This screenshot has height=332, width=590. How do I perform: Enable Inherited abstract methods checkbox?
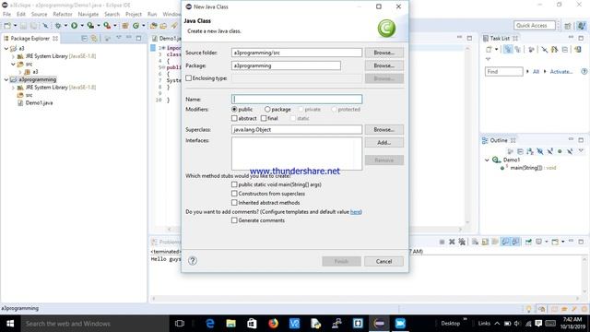[234, 203]
